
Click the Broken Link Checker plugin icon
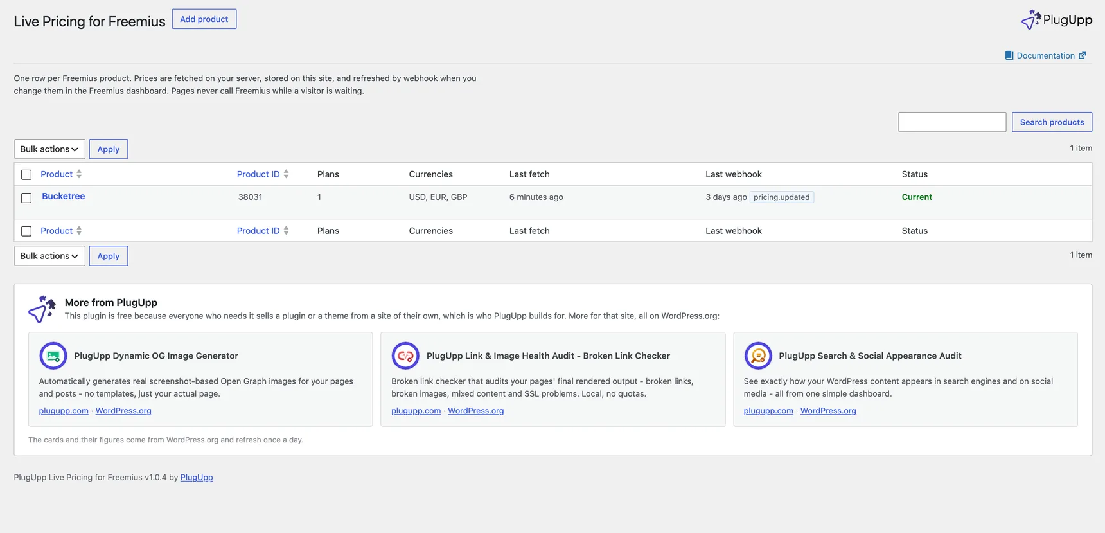tap(405, 356)
